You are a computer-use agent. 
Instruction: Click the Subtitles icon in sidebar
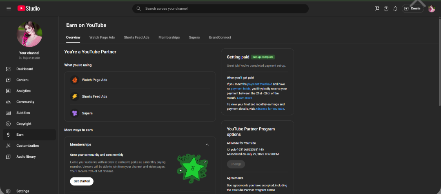click(x=8, y=113)
